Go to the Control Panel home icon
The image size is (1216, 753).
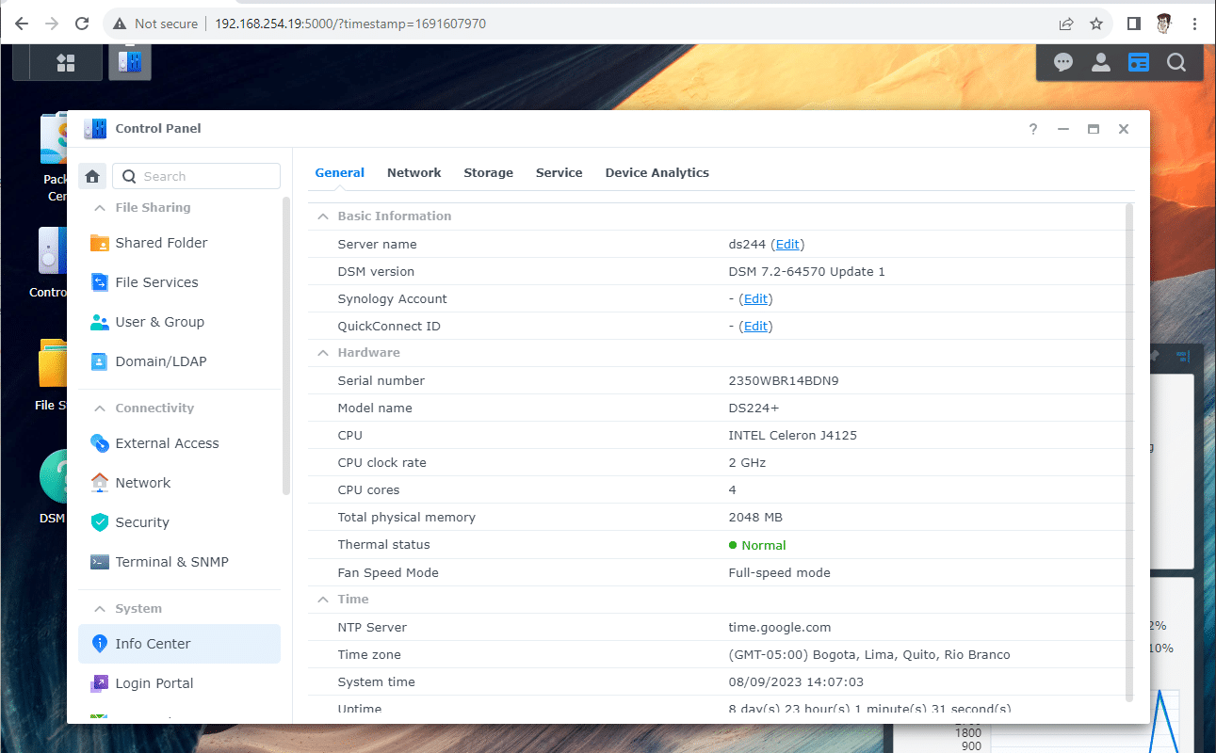[x=92, y=176]
